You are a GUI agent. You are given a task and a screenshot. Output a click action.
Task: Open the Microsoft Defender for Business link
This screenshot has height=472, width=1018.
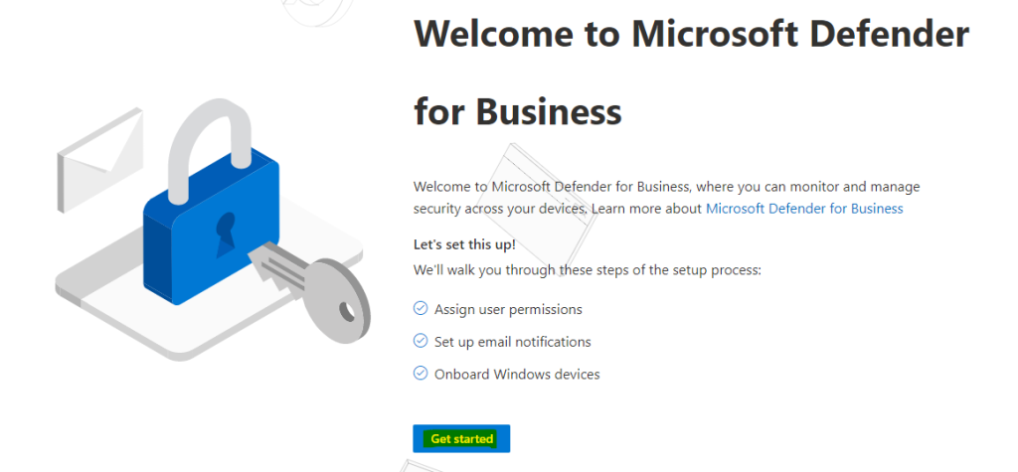click(x=804, y=209)
